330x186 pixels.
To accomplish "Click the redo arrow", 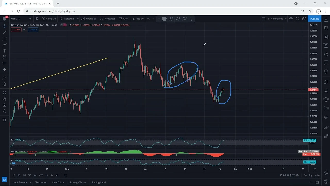I will [153, 19].
